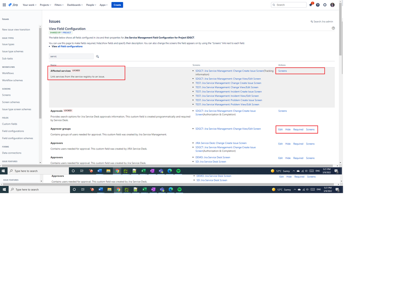This screenshot has height=291, width=413.
Task: Click the Affected services field name
Action: click(x=60, y=71)
